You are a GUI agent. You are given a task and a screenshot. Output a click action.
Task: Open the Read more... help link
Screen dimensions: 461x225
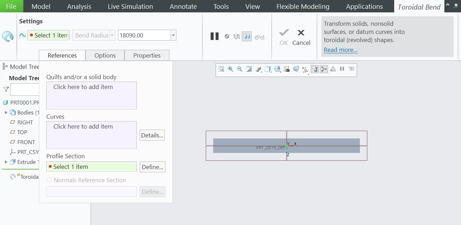click(x=340, y=50)
